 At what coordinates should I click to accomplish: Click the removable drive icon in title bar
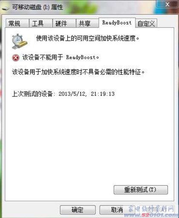[x=6, y=8]
